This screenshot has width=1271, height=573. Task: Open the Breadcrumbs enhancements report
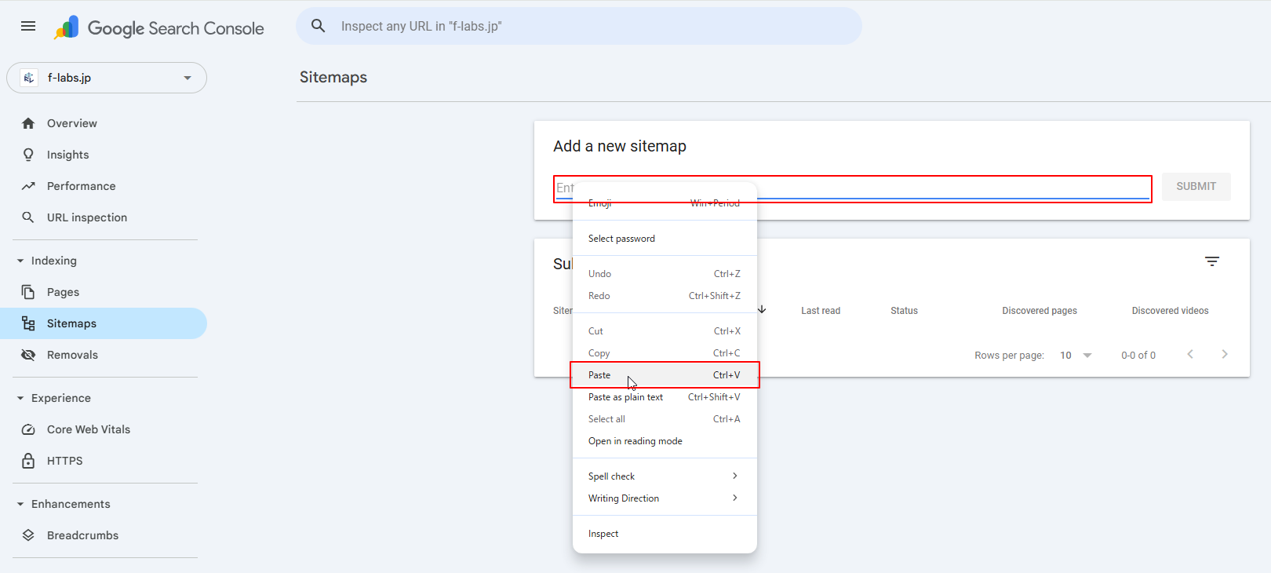[x=104, y=535]
